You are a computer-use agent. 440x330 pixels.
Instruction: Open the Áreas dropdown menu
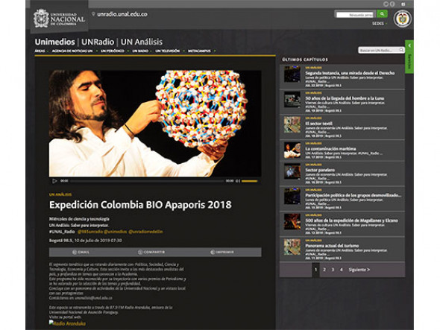(41, 51)
